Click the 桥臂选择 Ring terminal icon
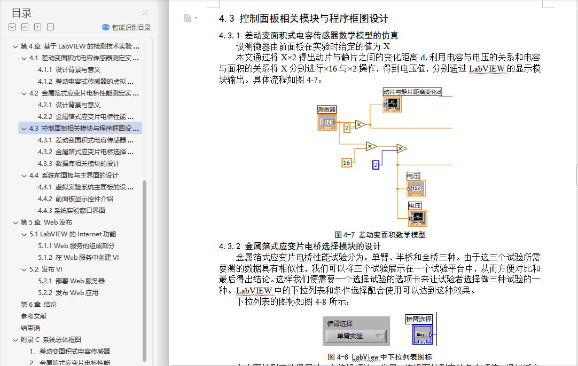The width and height of the screenshot is (578, 366). pyautogui.click(x=423, y=335)
